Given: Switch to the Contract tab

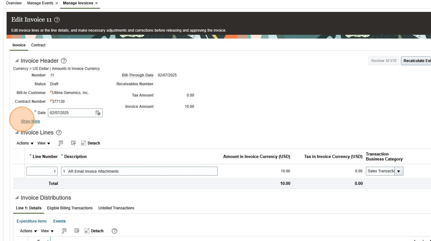Looking at the screenshot, I should click(38, 45).
